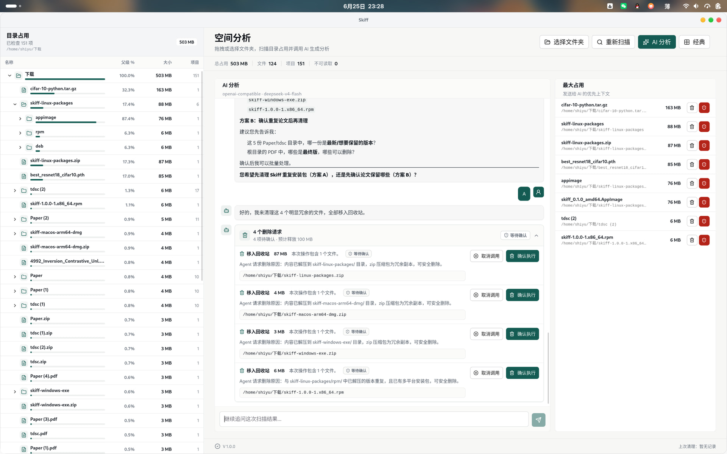The width and height of the screenshot is (727, 454).
Task: Select the Paper.zip row in the tree
Action: [101, 320]
